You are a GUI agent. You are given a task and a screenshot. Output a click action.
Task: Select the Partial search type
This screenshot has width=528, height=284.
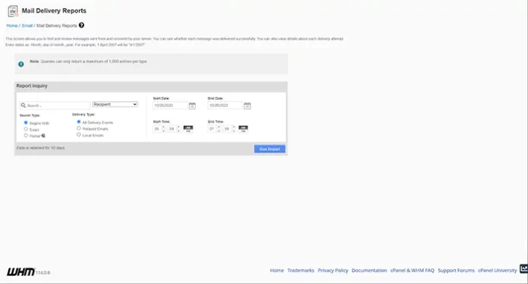click(x=26, y=136)
